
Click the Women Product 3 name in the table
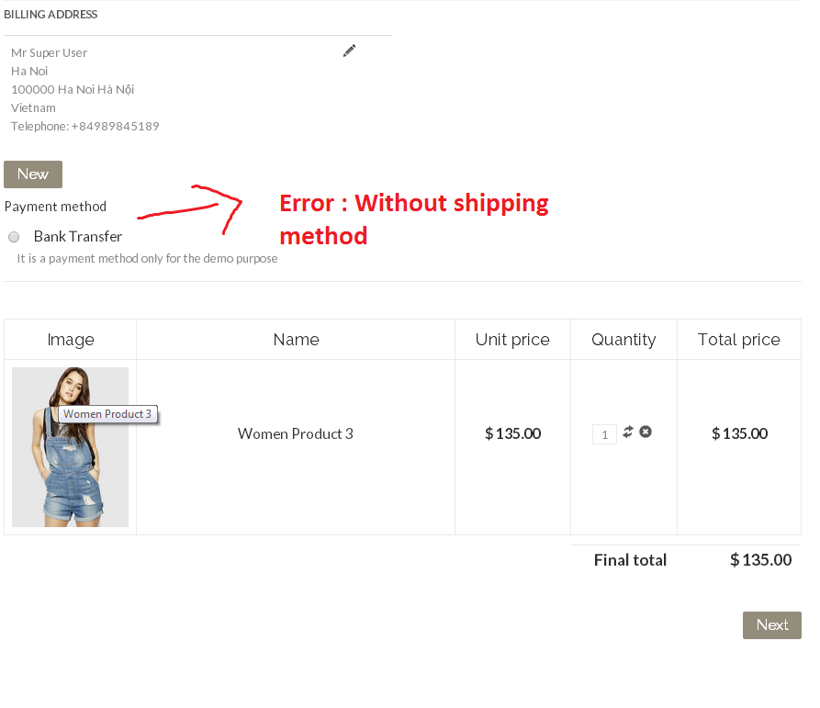295,433
